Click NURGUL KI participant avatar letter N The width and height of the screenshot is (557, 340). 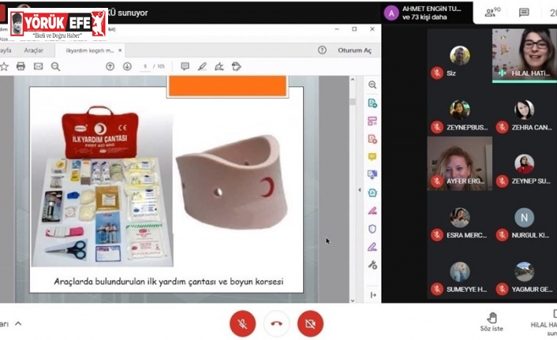tap(525, 218)
